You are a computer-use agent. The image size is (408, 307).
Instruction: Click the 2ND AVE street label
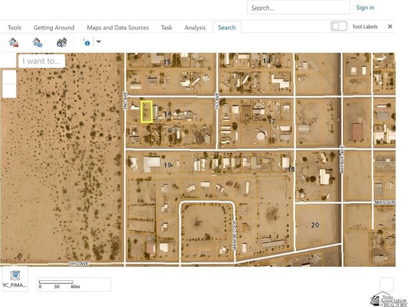(x=125, y=101)
